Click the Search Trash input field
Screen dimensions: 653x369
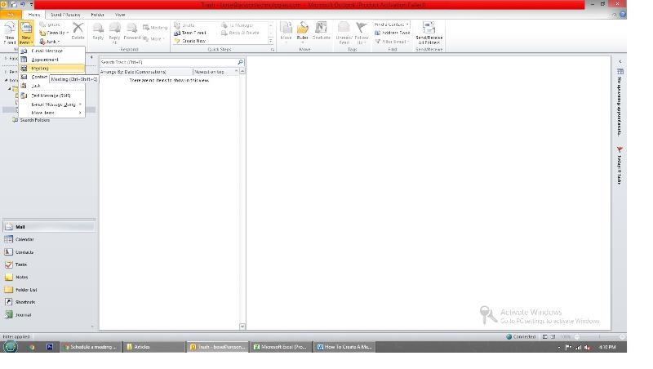click(168, 62)
